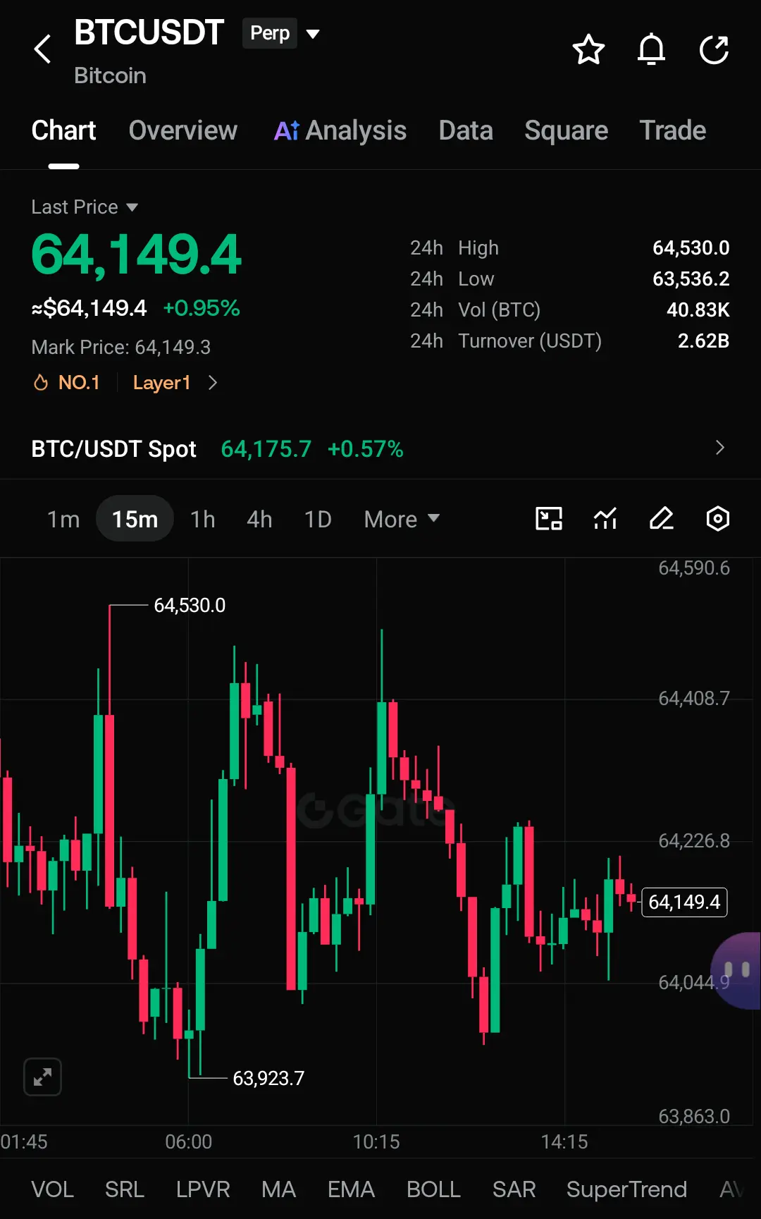The width and height of the screenshot is (761, 1219).
Task: Switch to the Chart tab
Action: (x=63, y=130)
